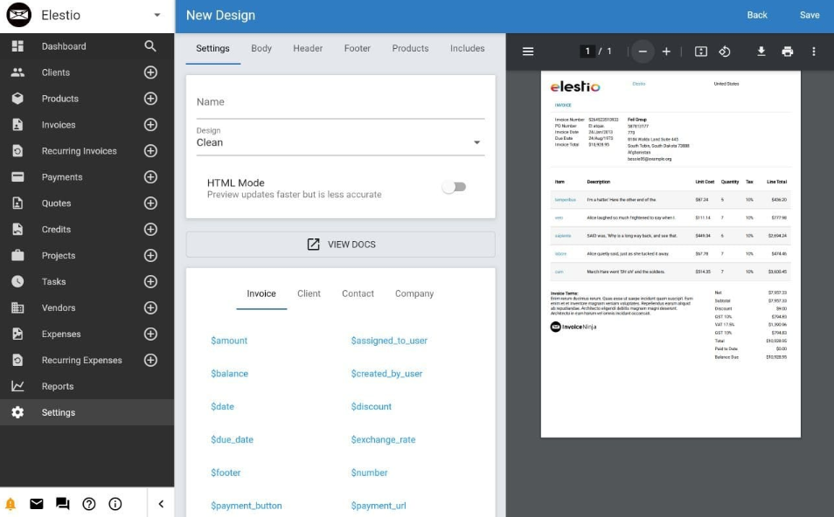Add a payment with plus icon
This screenshot has height=517, width=834.
pos(150,177)
